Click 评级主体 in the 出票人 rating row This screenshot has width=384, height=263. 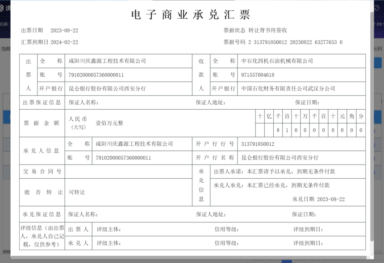coord(109,229)
